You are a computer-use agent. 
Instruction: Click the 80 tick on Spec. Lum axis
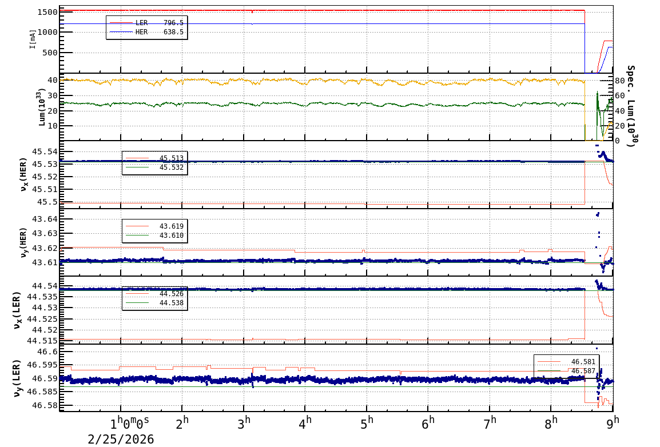point(619,81)
